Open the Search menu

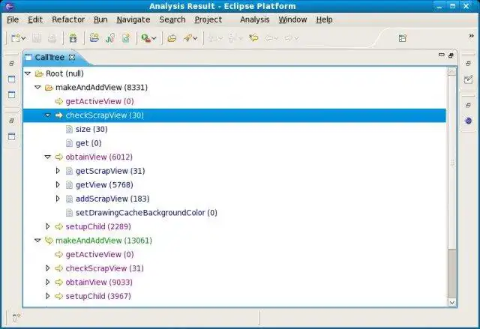pos(172,19)
